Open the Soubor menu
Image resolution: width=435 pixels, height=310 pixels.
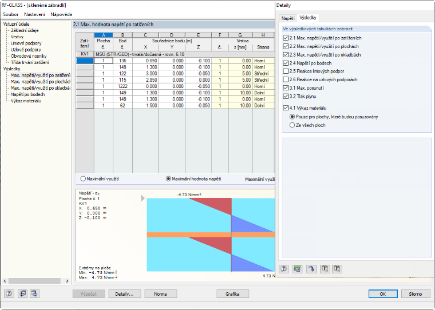click(x=10, y=14)
